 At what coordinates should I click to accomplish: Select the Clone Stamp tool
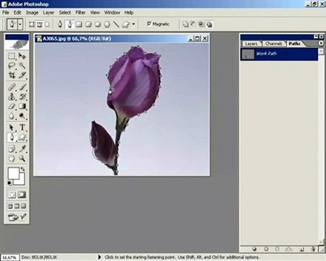12,96
